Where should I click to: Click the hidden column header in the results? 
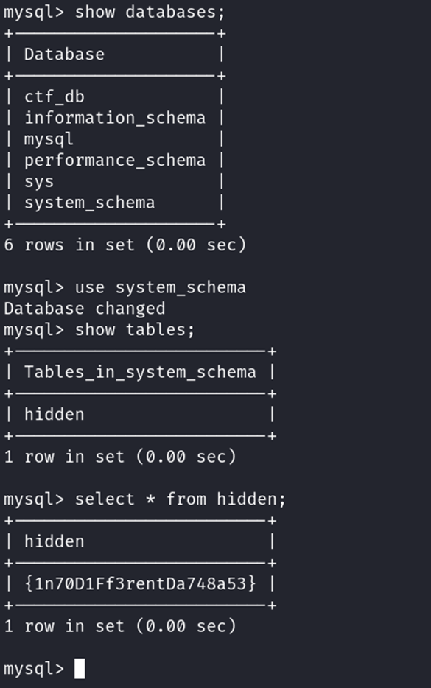pos(55,541)
